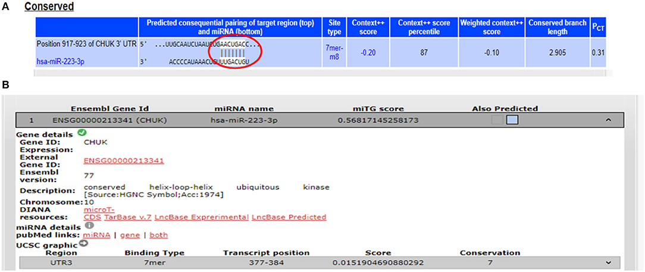Click the -0.10 weighted context++ score value
Screen dimensions: 645x272
(x=493, y=52)
